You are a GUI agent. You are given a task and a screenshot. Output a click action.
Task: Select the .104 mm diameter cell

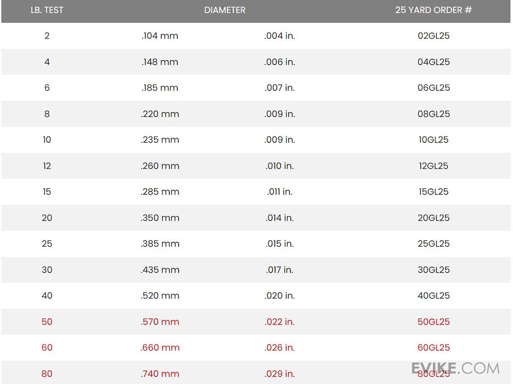(x=160, y=36)
